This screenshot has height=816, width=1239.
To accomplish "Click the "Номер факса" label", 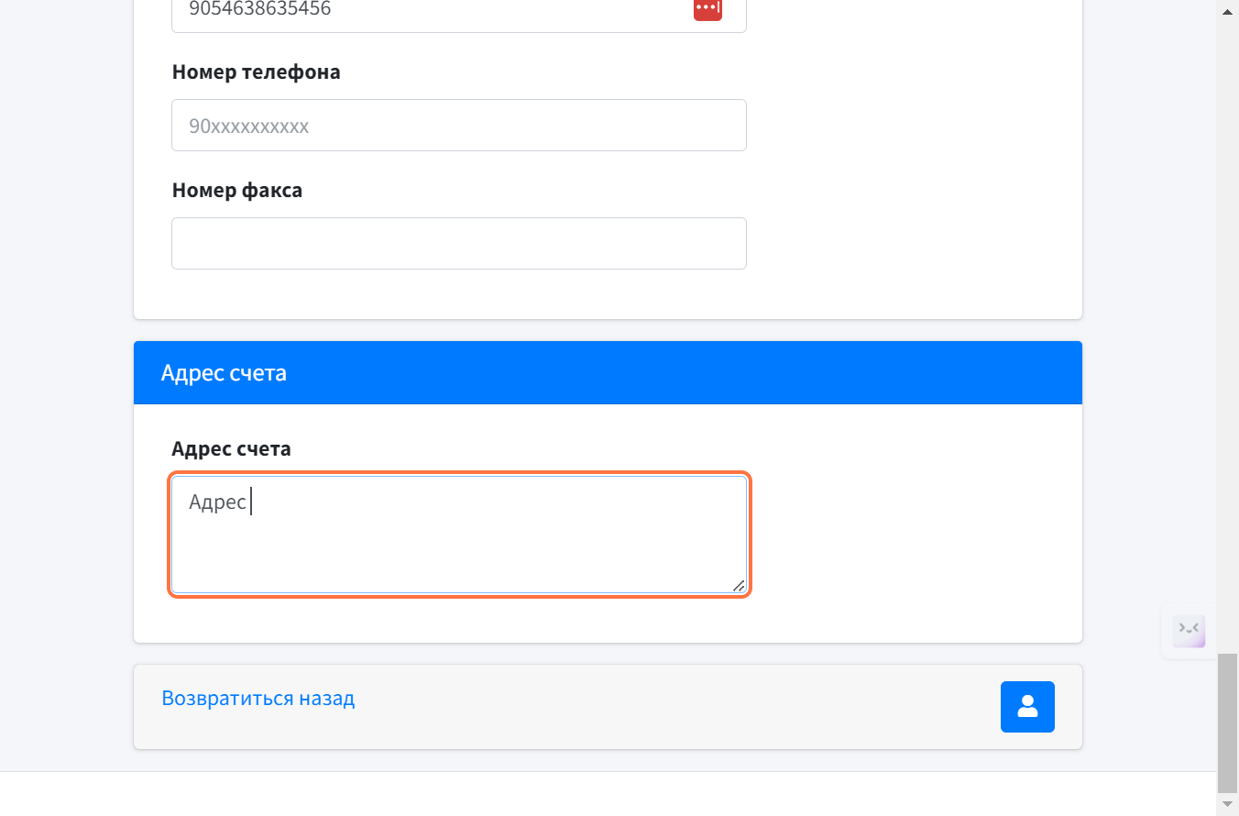I will pyautogui.click(x=236, y=191).
